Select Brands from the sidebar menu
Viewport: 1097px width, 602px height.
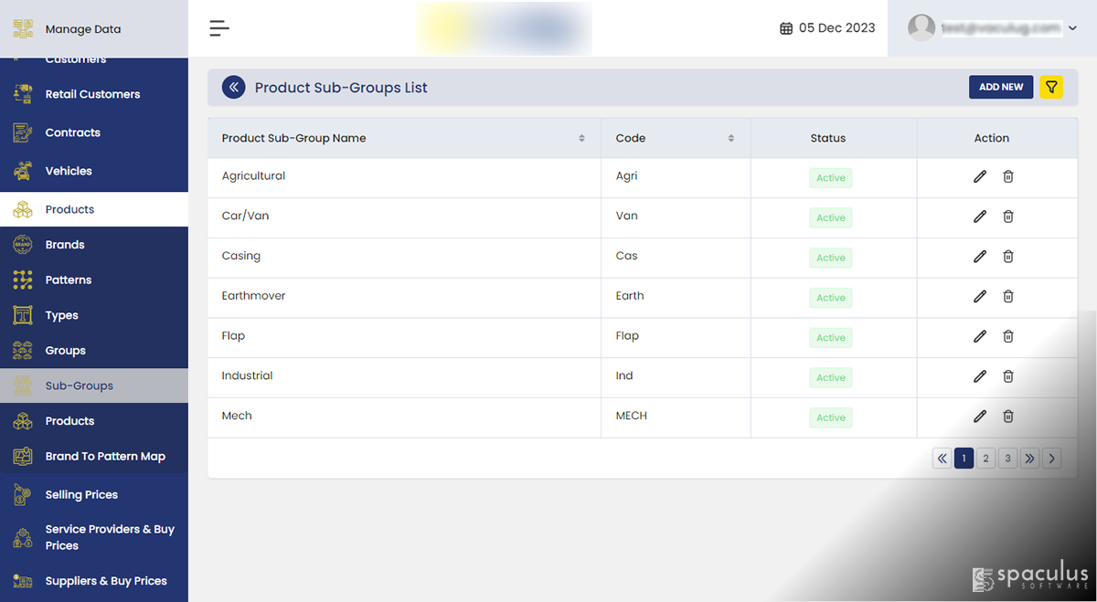click(65, 245)
